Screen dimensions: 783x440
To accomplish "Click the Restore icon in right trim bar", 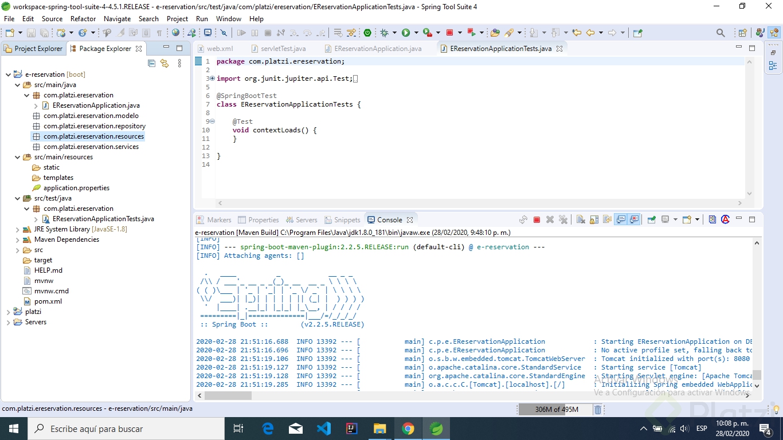I will point(773,53).
